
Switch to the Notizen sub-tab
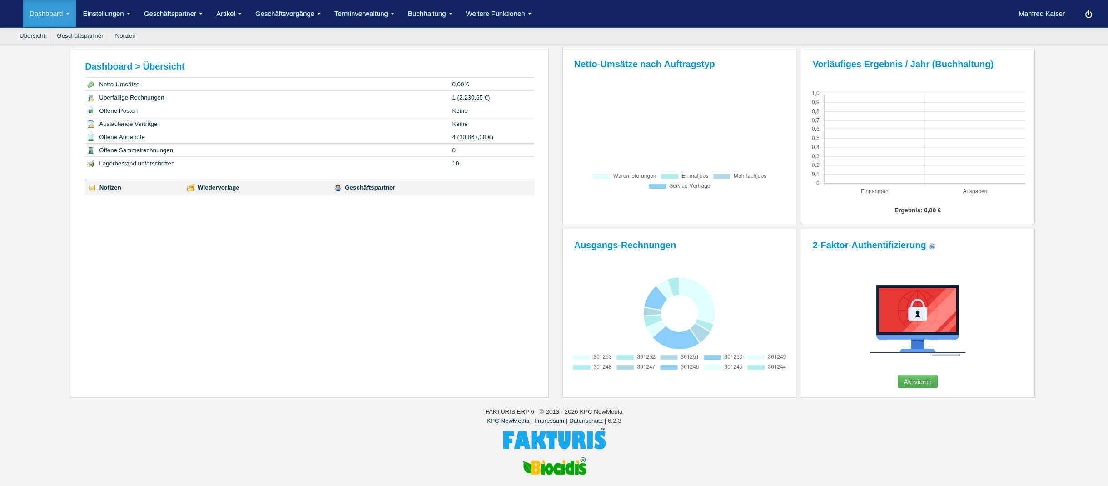125,36
